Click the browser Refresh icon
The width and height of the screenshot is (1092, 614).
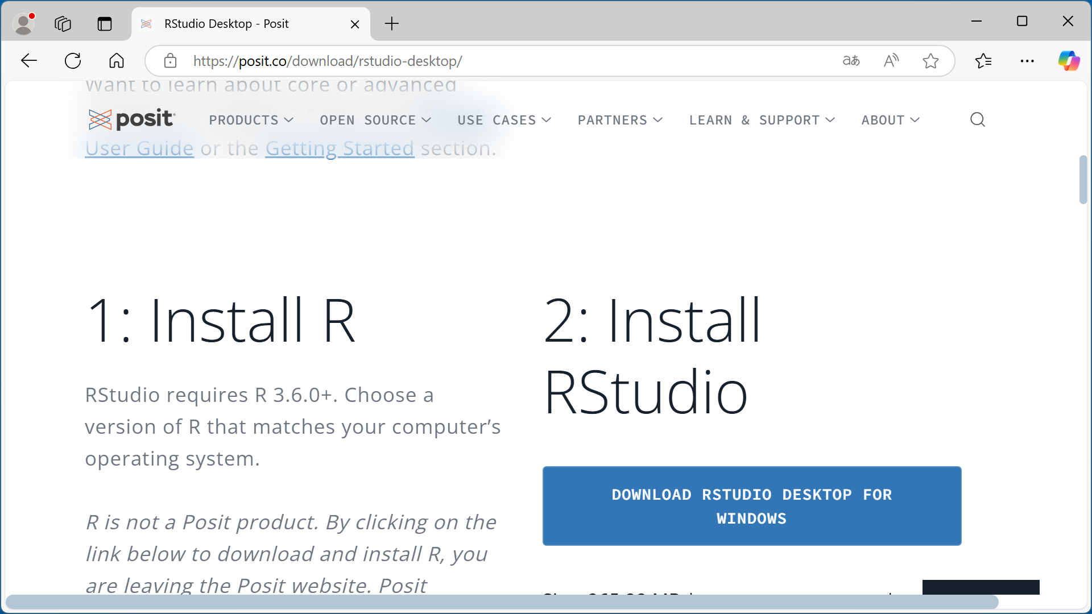coord(73,61)
